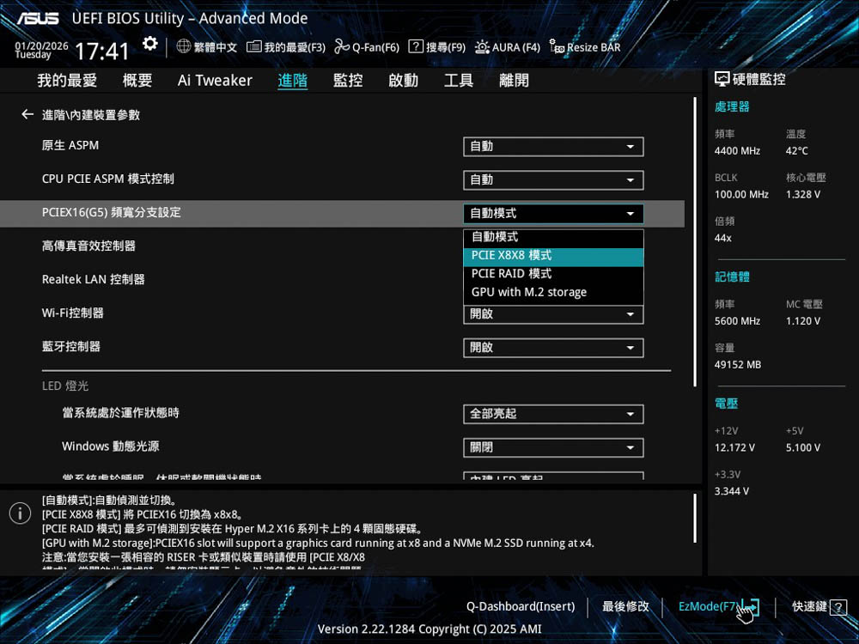Click the globe language icon
Screen dimensions: 859x644
pos(183,47)
